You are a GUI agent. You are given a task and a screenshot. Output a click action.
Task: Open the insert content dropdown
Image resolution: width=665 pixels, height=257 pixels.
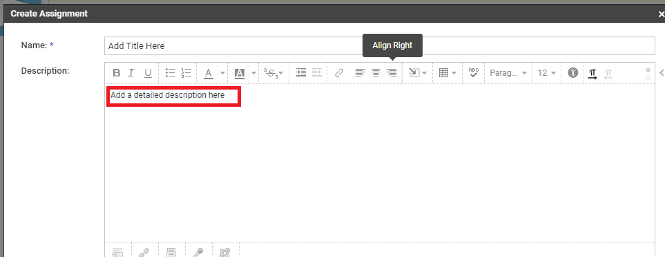(x=418, y=73)
